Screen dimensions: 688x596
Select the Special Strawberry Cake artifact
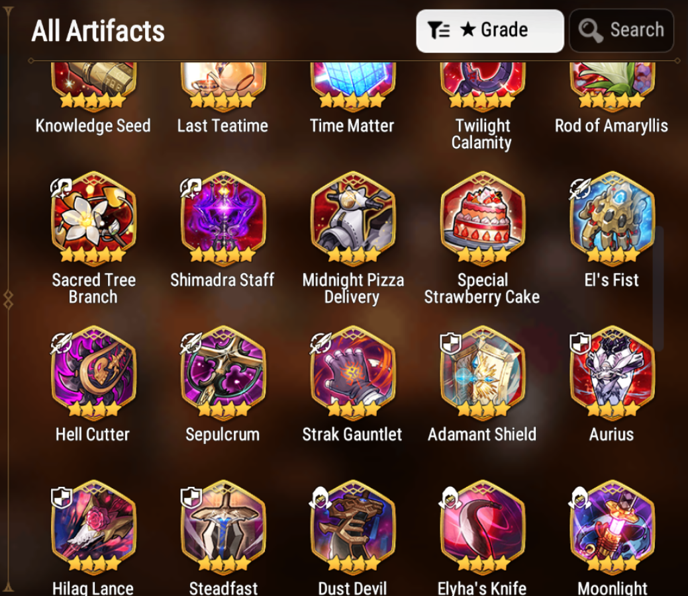pos(483,219)
